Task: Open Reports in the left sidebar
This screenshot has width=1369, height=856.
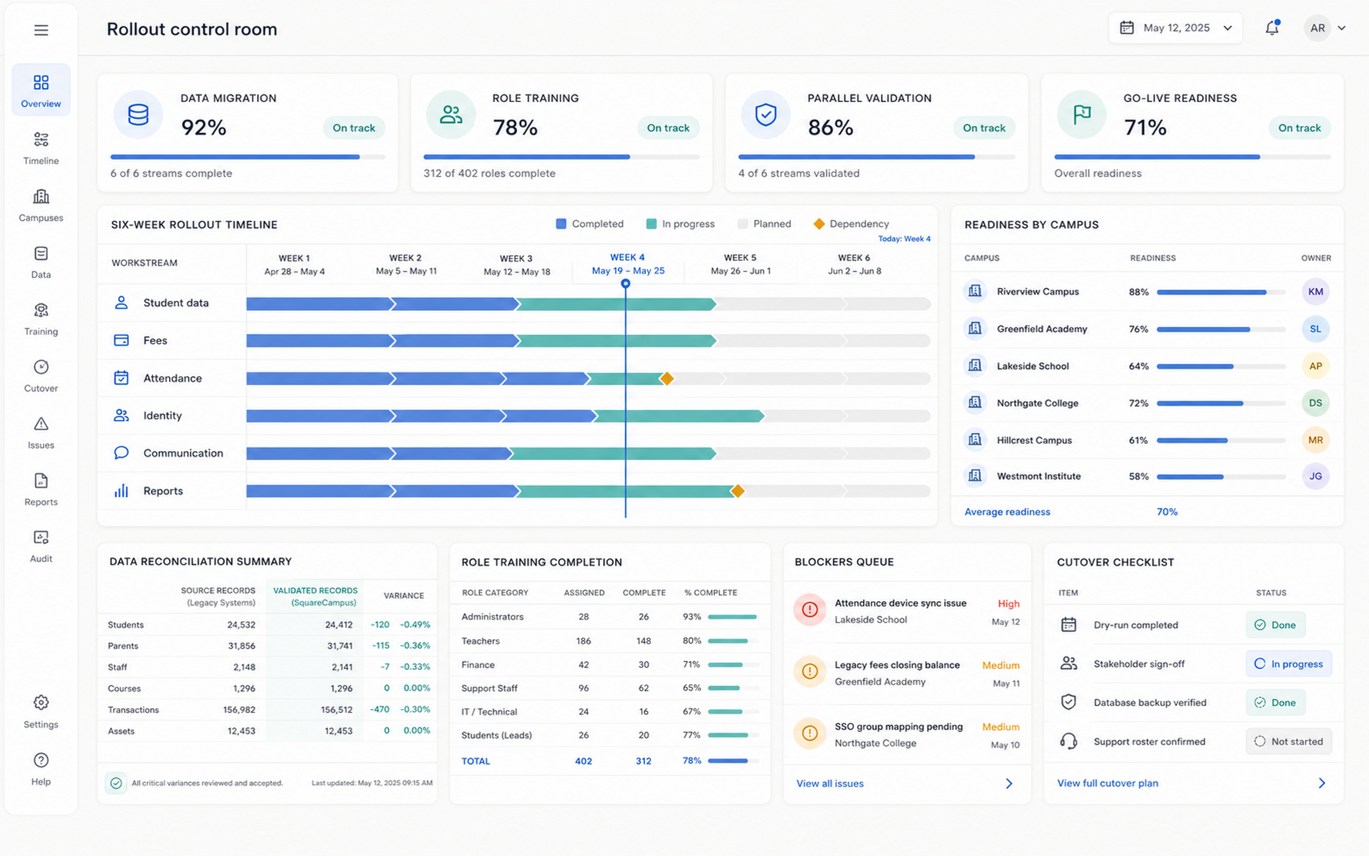Action: coord(41,489)
